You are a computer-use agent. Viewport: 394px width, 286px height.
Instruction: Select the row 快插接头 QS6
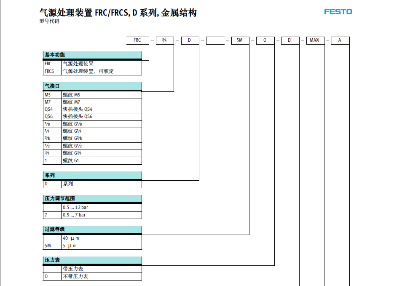click(92, 117)
